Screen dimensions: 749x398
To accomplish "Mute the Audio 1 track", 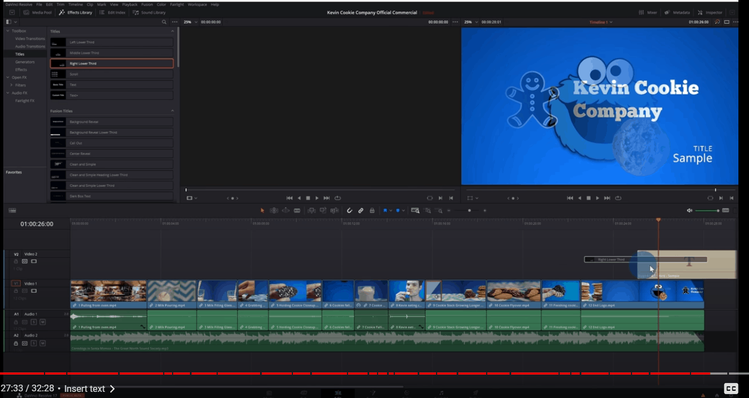I will click(42, 322).
